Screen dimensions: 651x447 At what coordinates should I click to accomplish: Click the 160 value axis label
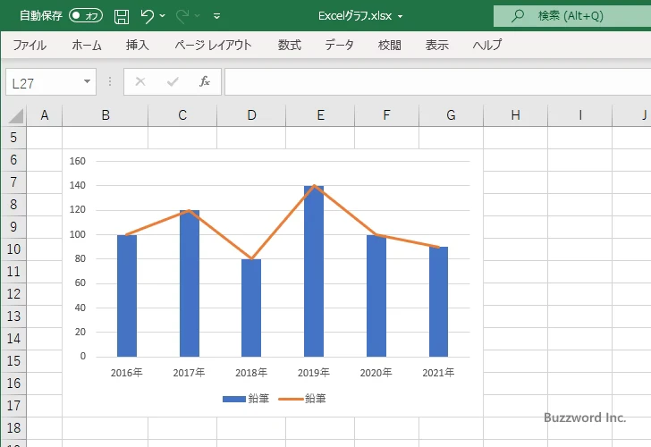[x=78, y=161]
